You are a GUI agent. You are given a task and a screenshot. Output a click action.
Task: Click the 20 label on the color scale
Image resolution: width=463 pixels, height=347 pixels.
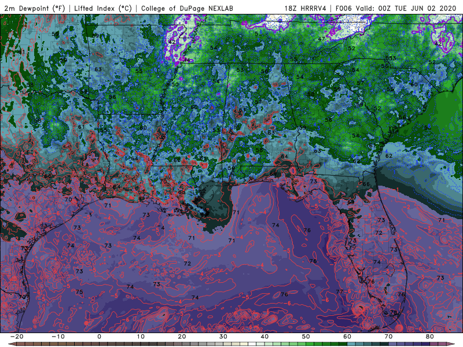[x=182, y=337]
